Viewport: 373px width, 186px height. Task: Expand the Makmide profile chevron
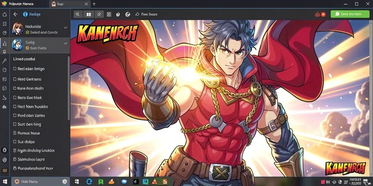(x=66, y=28)
